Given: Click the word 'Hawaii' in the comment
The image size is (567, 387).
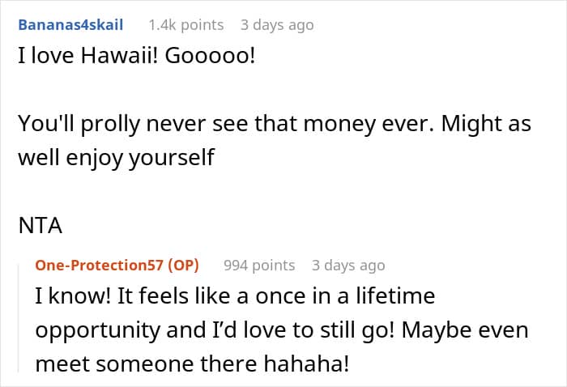Looking at the screenshot, I should (x=109, y=62).
